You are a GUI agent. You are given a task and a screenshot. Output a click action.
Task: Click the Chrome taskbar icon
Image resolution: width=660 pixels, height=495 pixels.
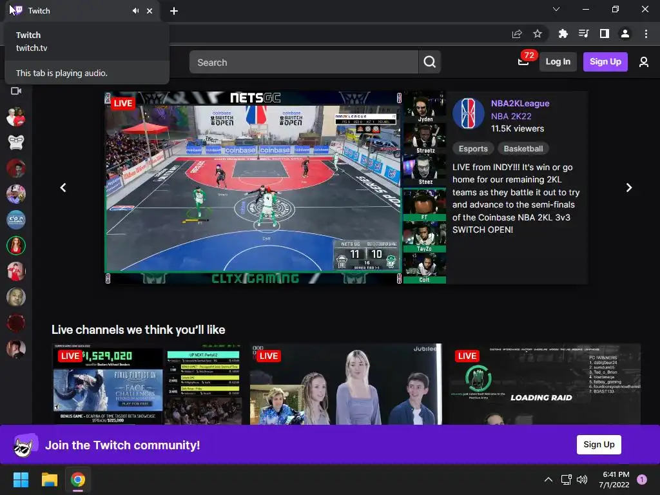tap(78, 480)
